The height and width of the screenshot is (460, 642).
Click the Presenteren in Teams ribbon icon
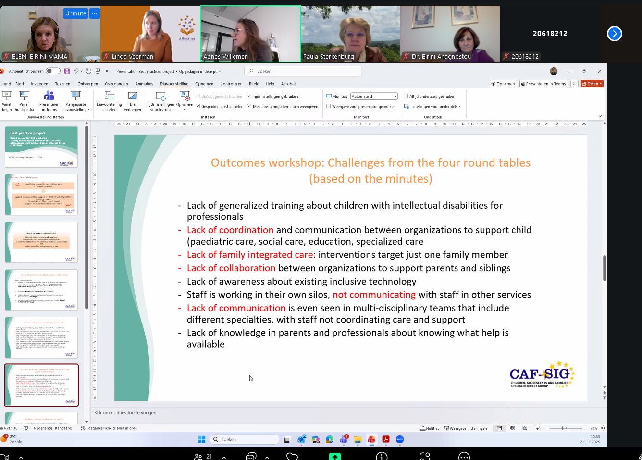tap(49, 101)
